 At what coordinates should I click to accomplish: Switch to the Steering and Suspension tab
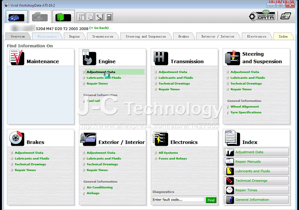146,36
